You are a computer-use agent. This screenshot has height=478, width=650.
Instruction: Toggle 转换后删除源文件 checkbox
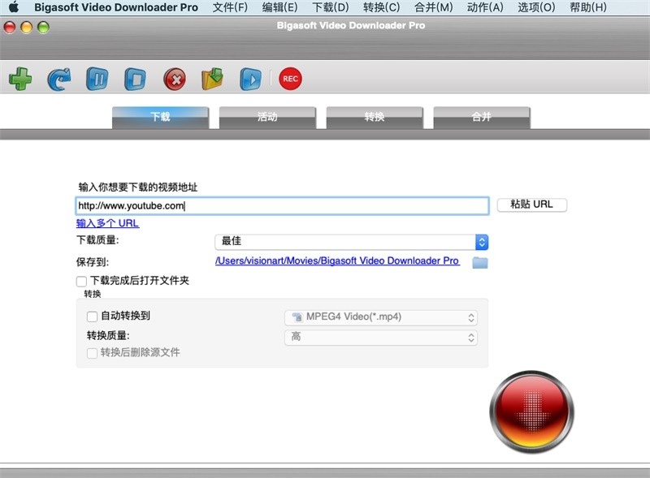point(92,353)
